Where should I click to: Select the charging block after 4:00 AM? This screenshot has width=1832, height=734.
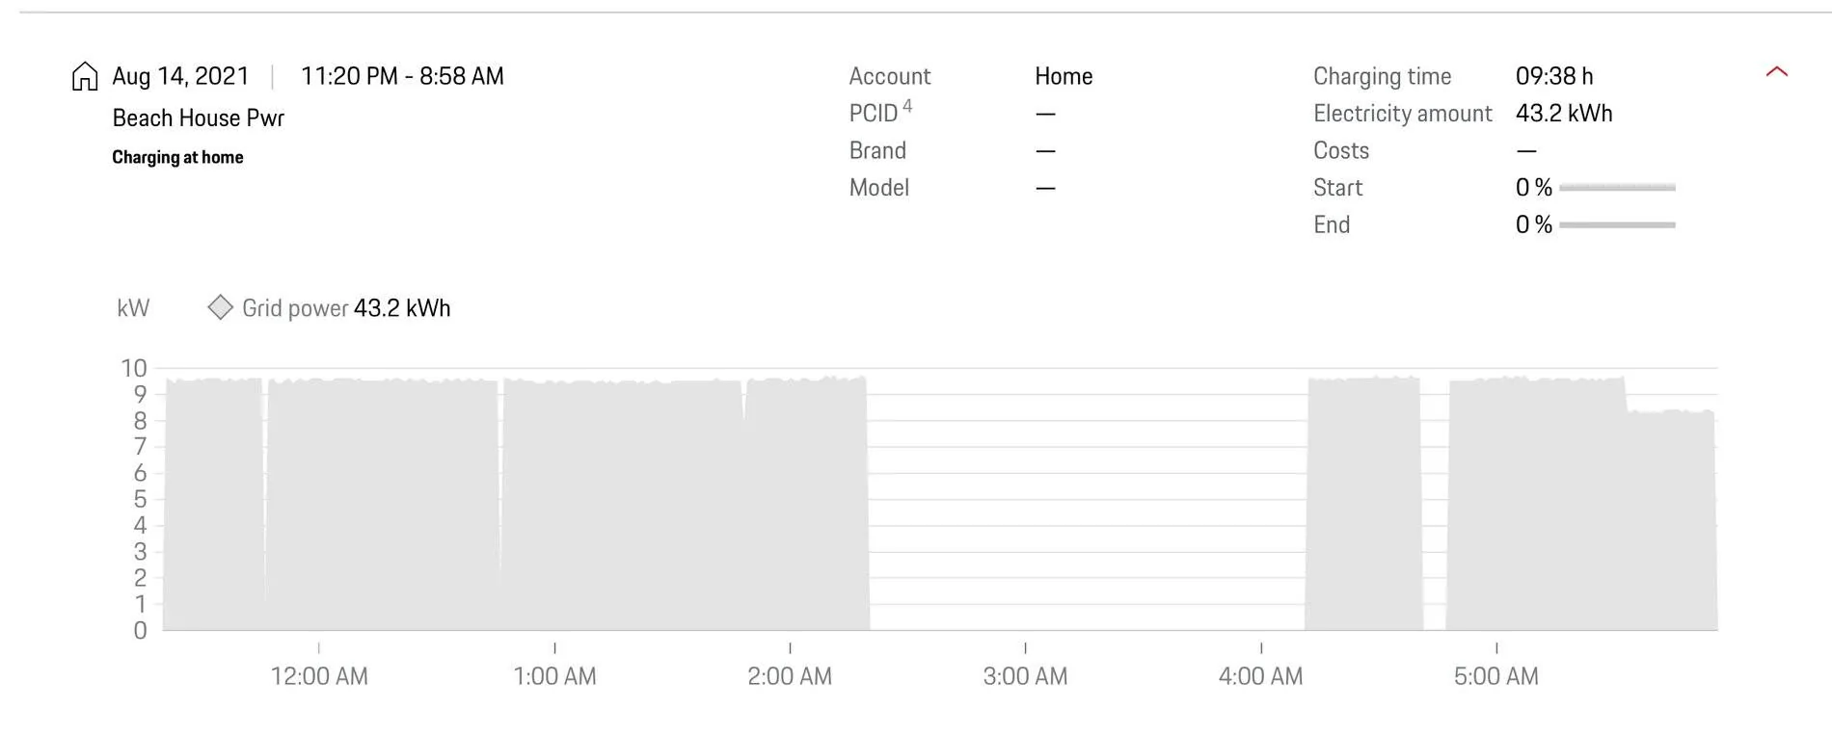pyautogui.click(x=1363, y=504)
